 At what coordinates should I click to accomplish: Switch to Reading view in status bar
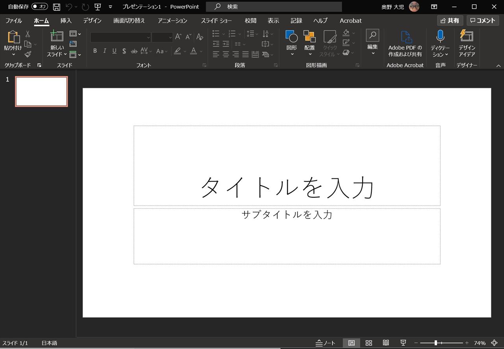point(386,343)
